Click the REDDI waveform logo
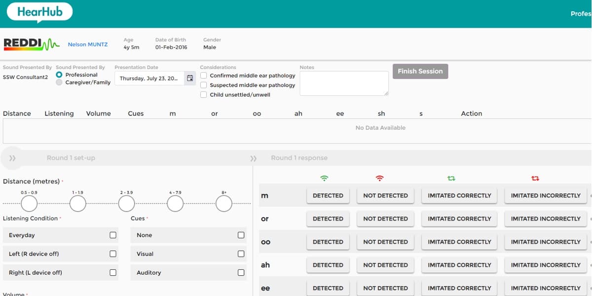This screenshot has height=296, width=592. 32,44
